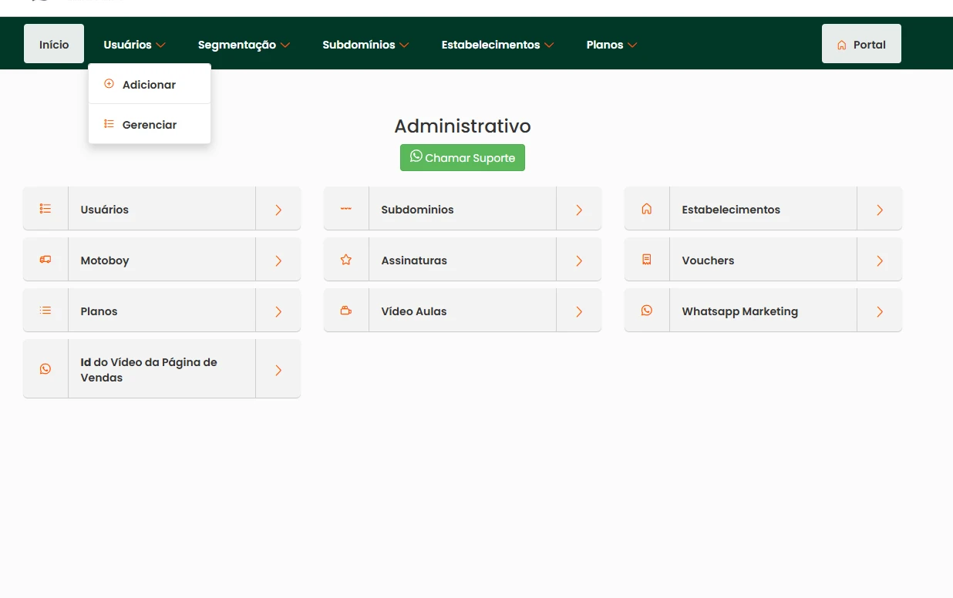Open Subdominios card via its arrow
The height and width of the screenshot is (598, 953).
(579, 210)
